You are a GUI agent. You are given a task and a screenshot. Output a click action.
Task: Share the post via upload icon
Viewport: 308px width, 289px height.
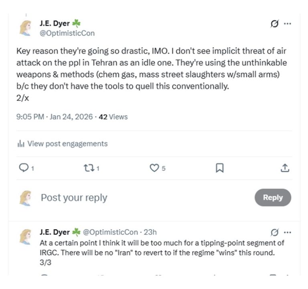(285, 168)
